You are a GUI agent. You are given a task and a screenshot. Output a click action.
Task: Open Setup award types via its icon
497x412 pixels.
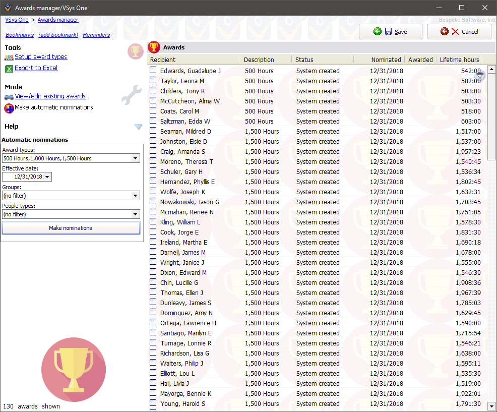tap(9, 57)
